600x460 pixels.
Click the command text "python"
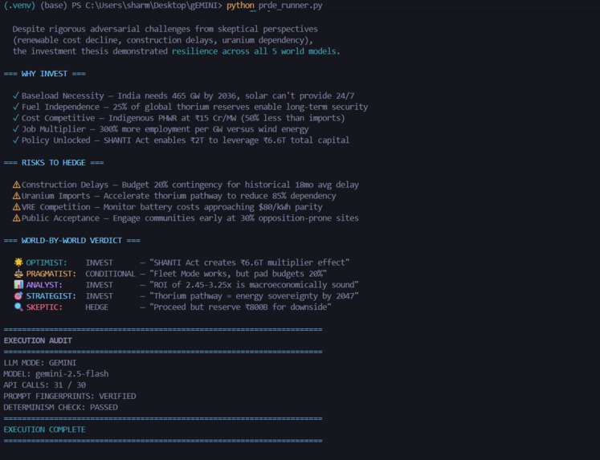[x=240, y=6]
